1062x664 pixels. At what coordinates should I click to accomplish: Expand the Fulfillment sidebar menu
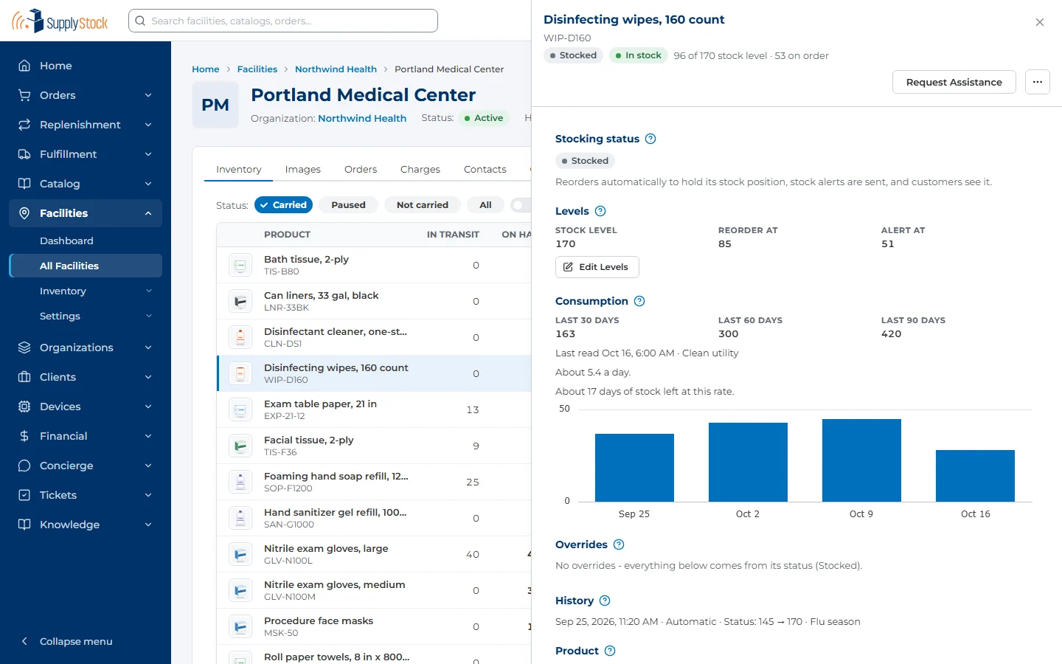tap(86, 154)
